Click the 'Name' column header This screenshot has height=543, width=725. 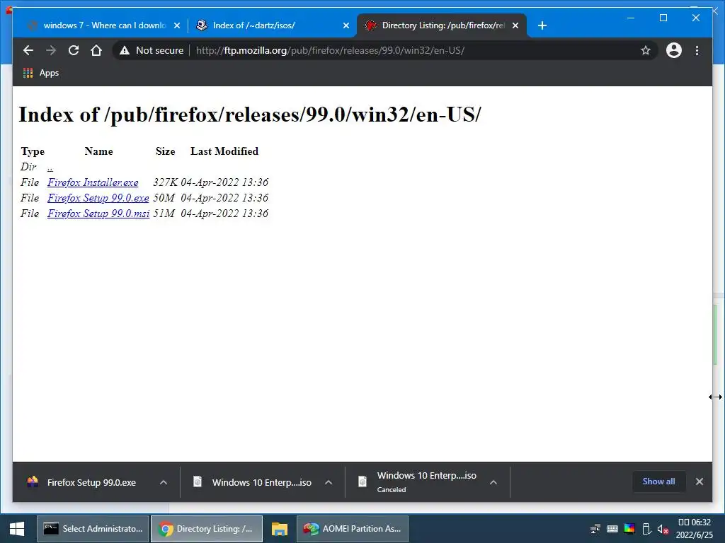point(98,151)
